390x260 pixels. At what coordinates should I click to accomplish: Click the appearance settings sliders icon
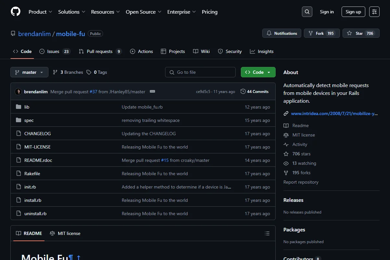tap(374, 12)
